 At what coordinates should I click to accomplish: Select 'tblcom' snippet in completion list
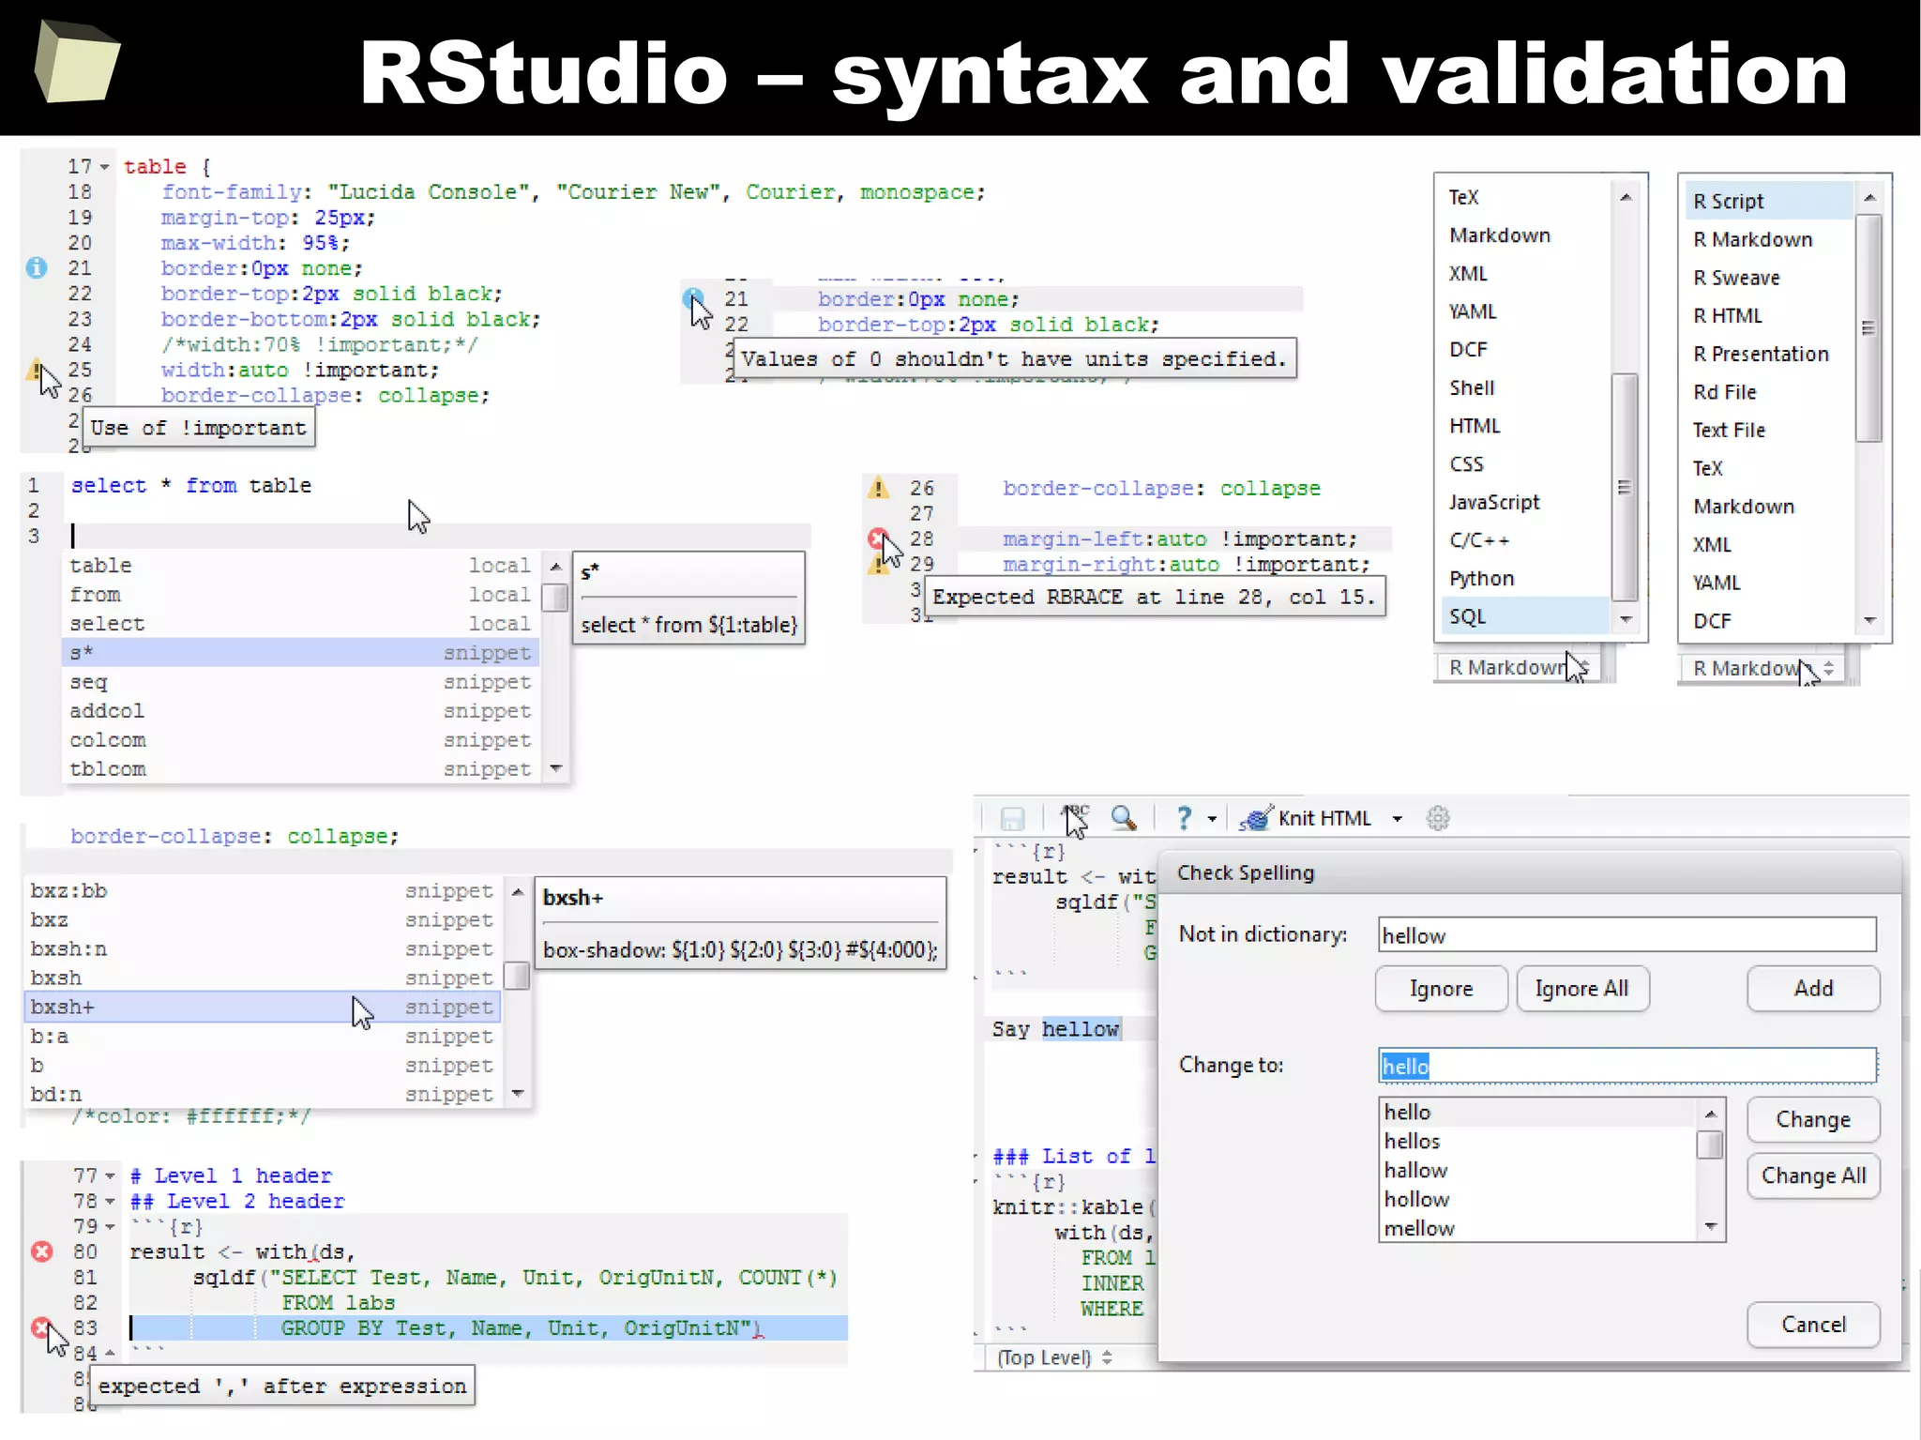300,769
